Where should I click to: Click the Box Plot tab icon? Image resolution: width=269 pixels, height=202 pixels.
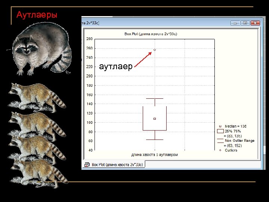[87, 165]
